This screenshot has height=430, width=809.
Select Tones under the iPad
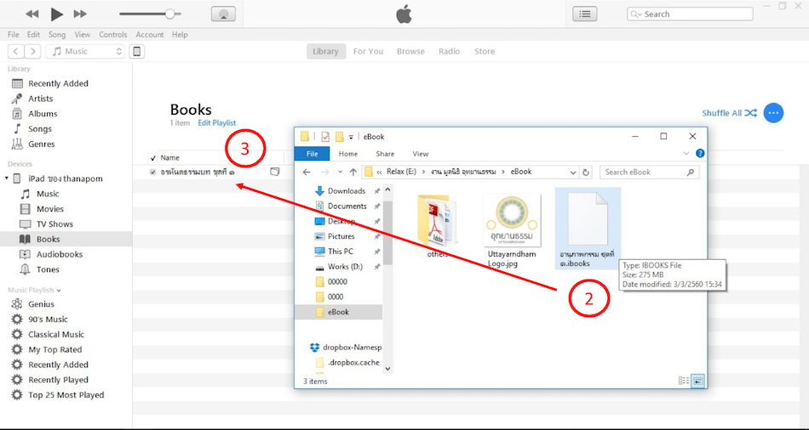48,269
